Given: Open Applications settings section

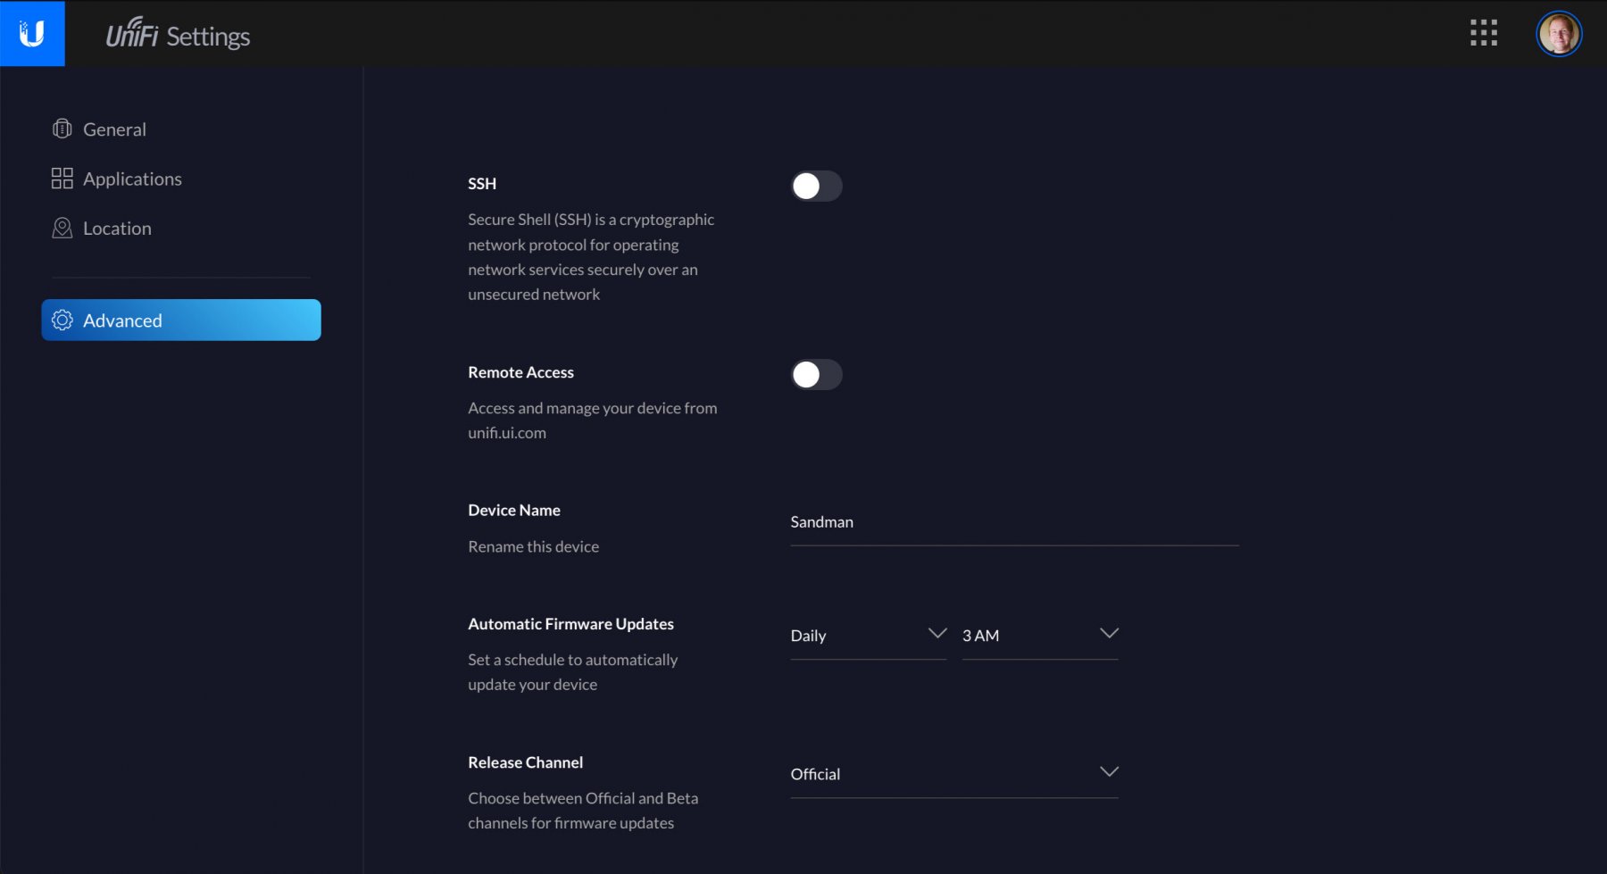Looking at the screenshot, I should 132,179.
